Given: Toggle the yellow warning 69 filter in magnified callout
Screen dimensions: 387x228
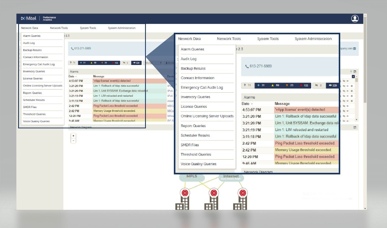Looking at the screenshot, I should coord(275,85).
